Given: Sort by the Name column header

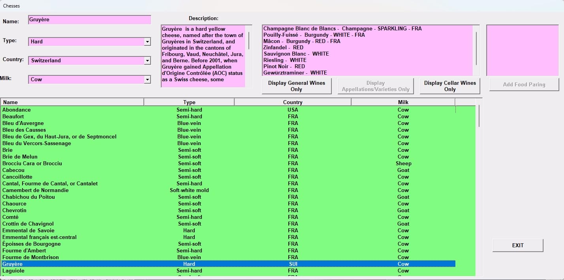Looking at the screenshot, I should pyautogui.click(x=72, y=102).
